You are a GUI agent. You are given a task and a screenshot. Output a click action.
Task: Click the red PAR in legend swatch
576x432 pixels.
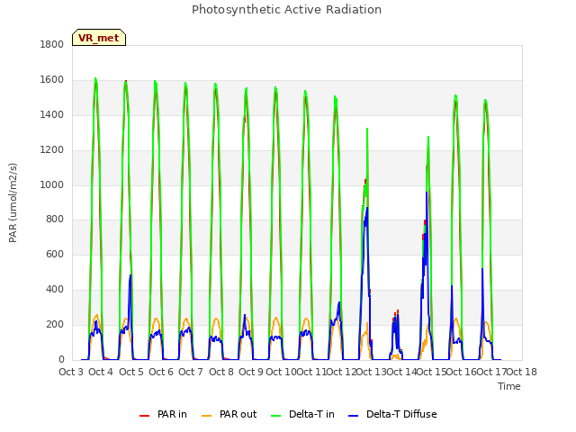[x=144, y=416]
